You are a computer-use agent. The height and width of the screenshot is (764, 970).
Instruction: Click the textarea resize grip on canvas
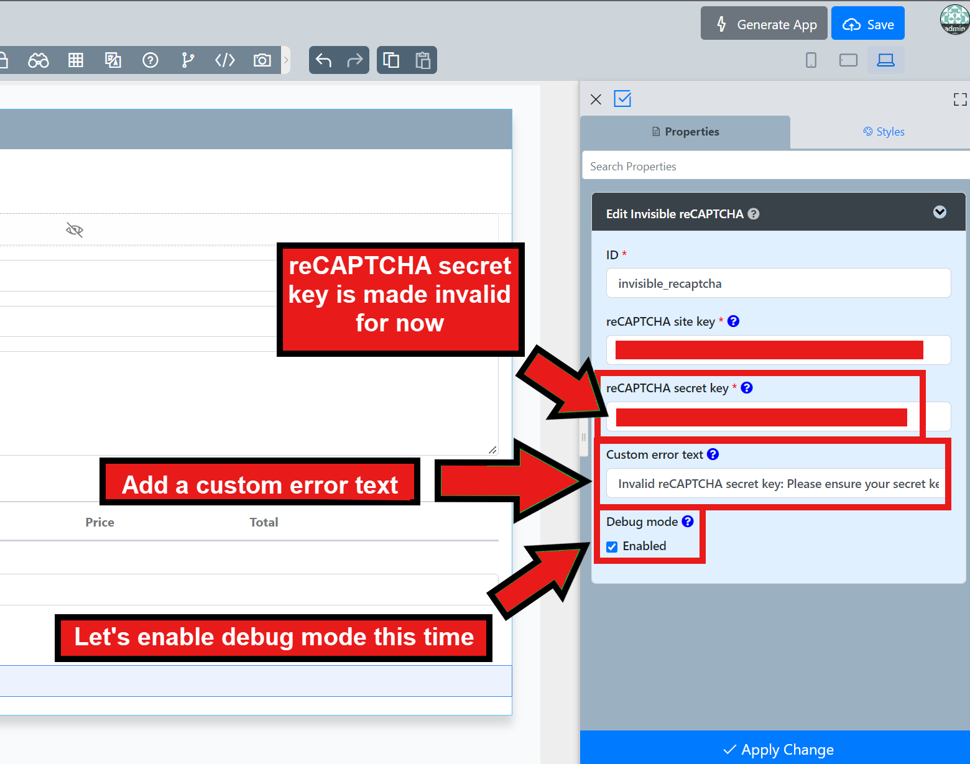tap(492, 449)
